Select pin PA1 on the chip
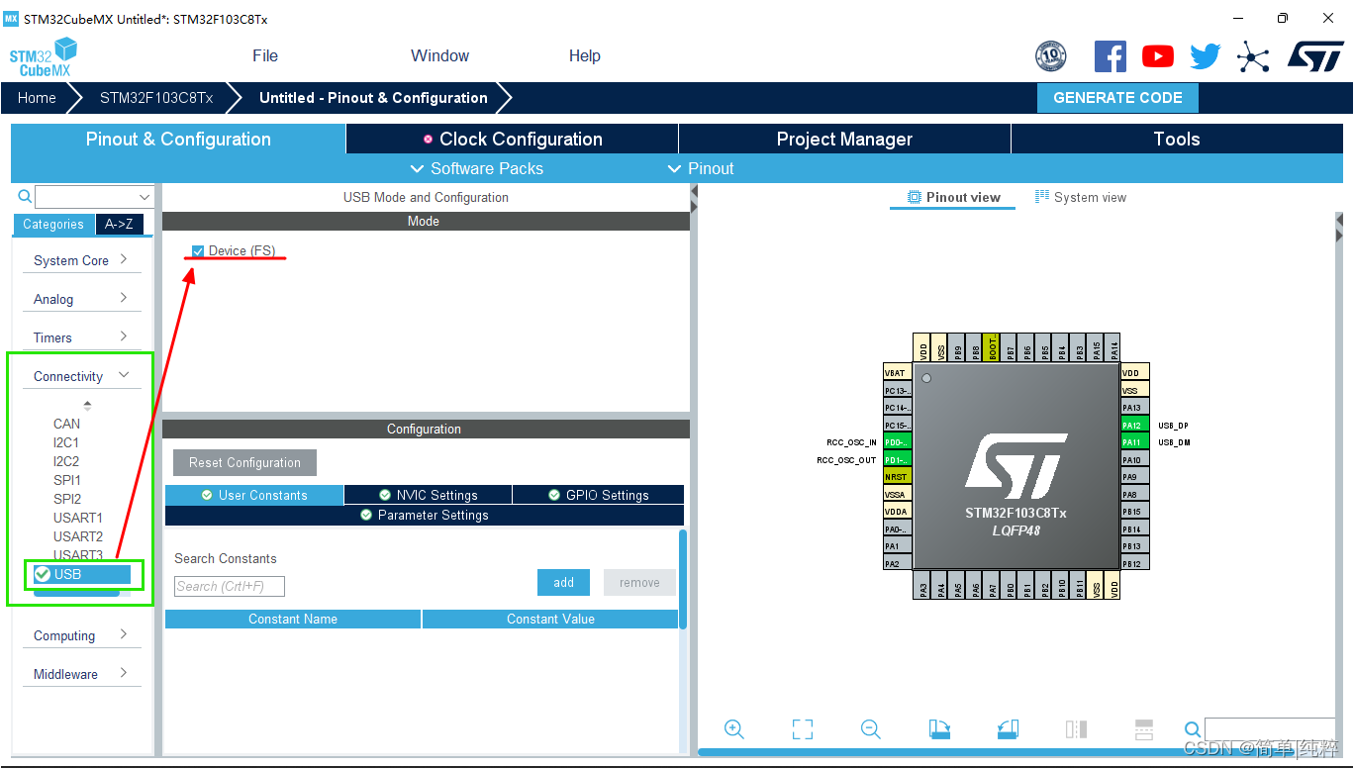The width and height of the screenshot is (1354, 769). click(x=897, y=545)
